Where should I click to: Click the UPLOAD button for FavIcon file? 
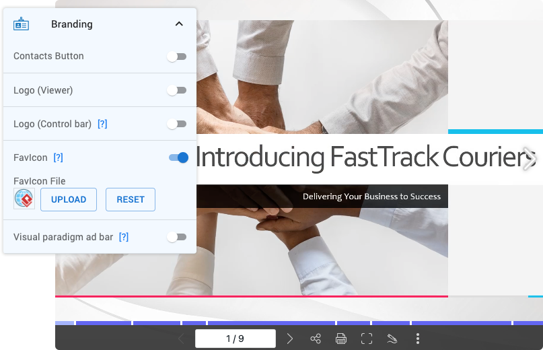(69, 199)
